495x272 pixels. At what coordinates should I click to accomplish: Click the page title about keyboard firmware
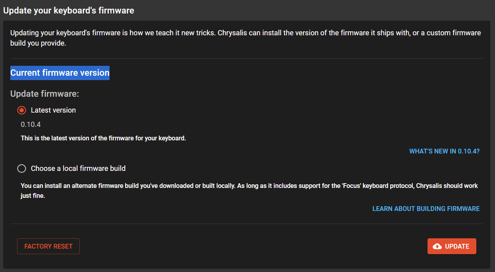click(x=68, y=10)
